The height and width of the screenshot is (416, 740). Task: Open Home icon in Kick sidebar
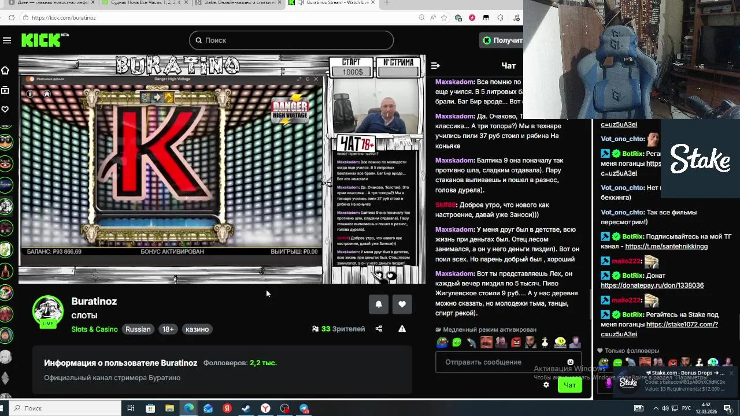pyautogui.click(x=5, y=70)
